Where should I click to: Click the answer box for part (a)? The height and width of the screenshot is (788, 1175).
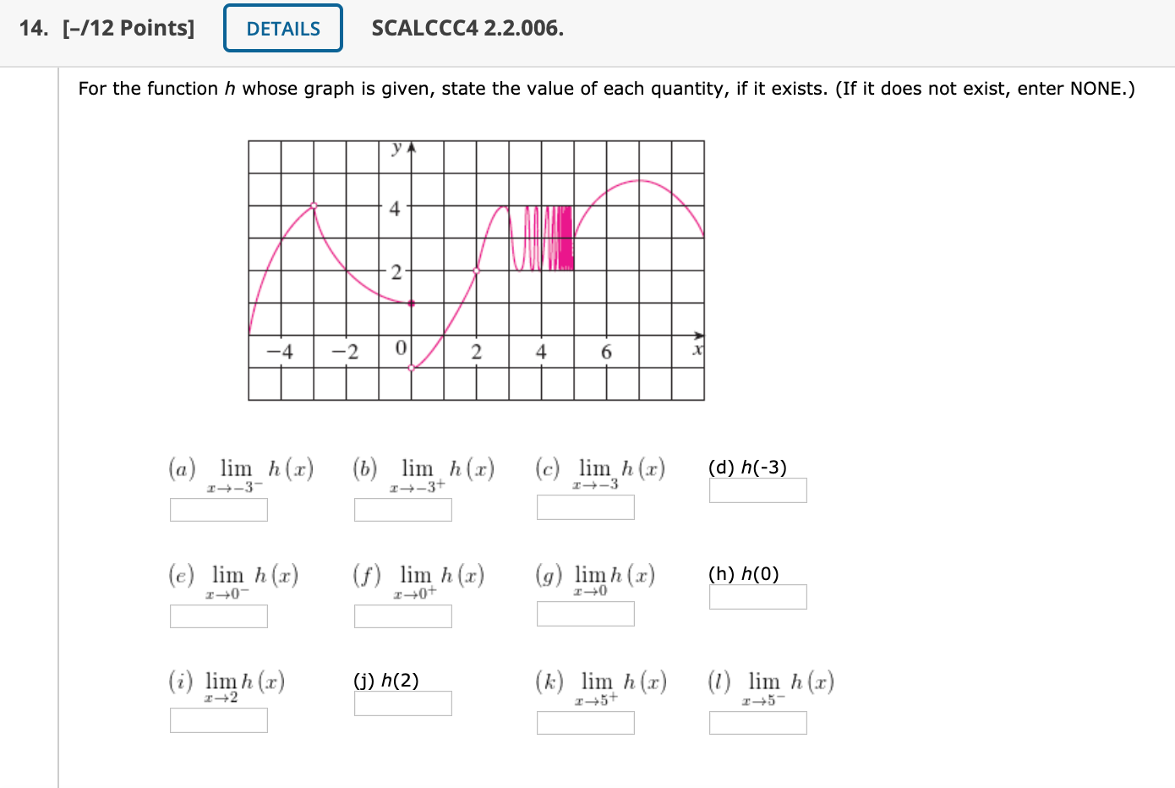tap(218, 510)
